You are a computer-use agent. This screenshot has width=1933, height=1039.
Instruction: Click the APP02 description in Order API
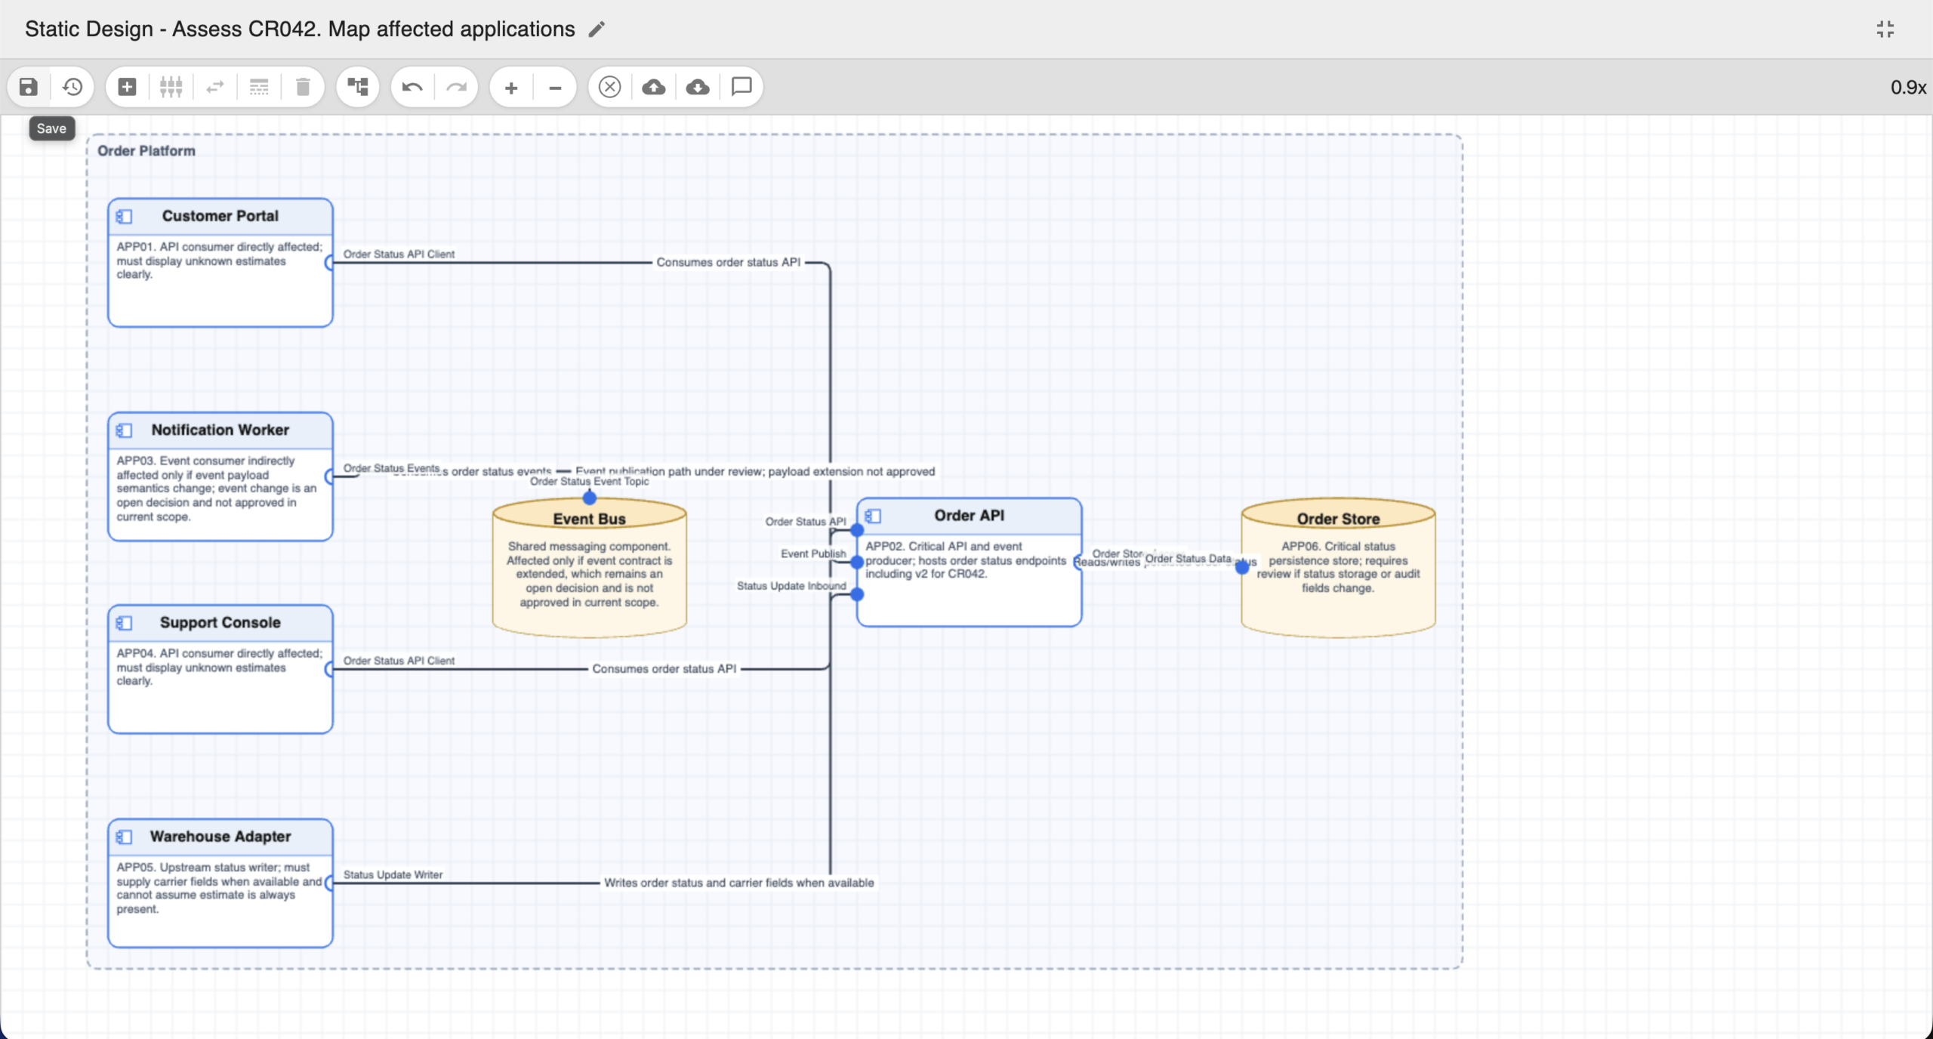966,560
